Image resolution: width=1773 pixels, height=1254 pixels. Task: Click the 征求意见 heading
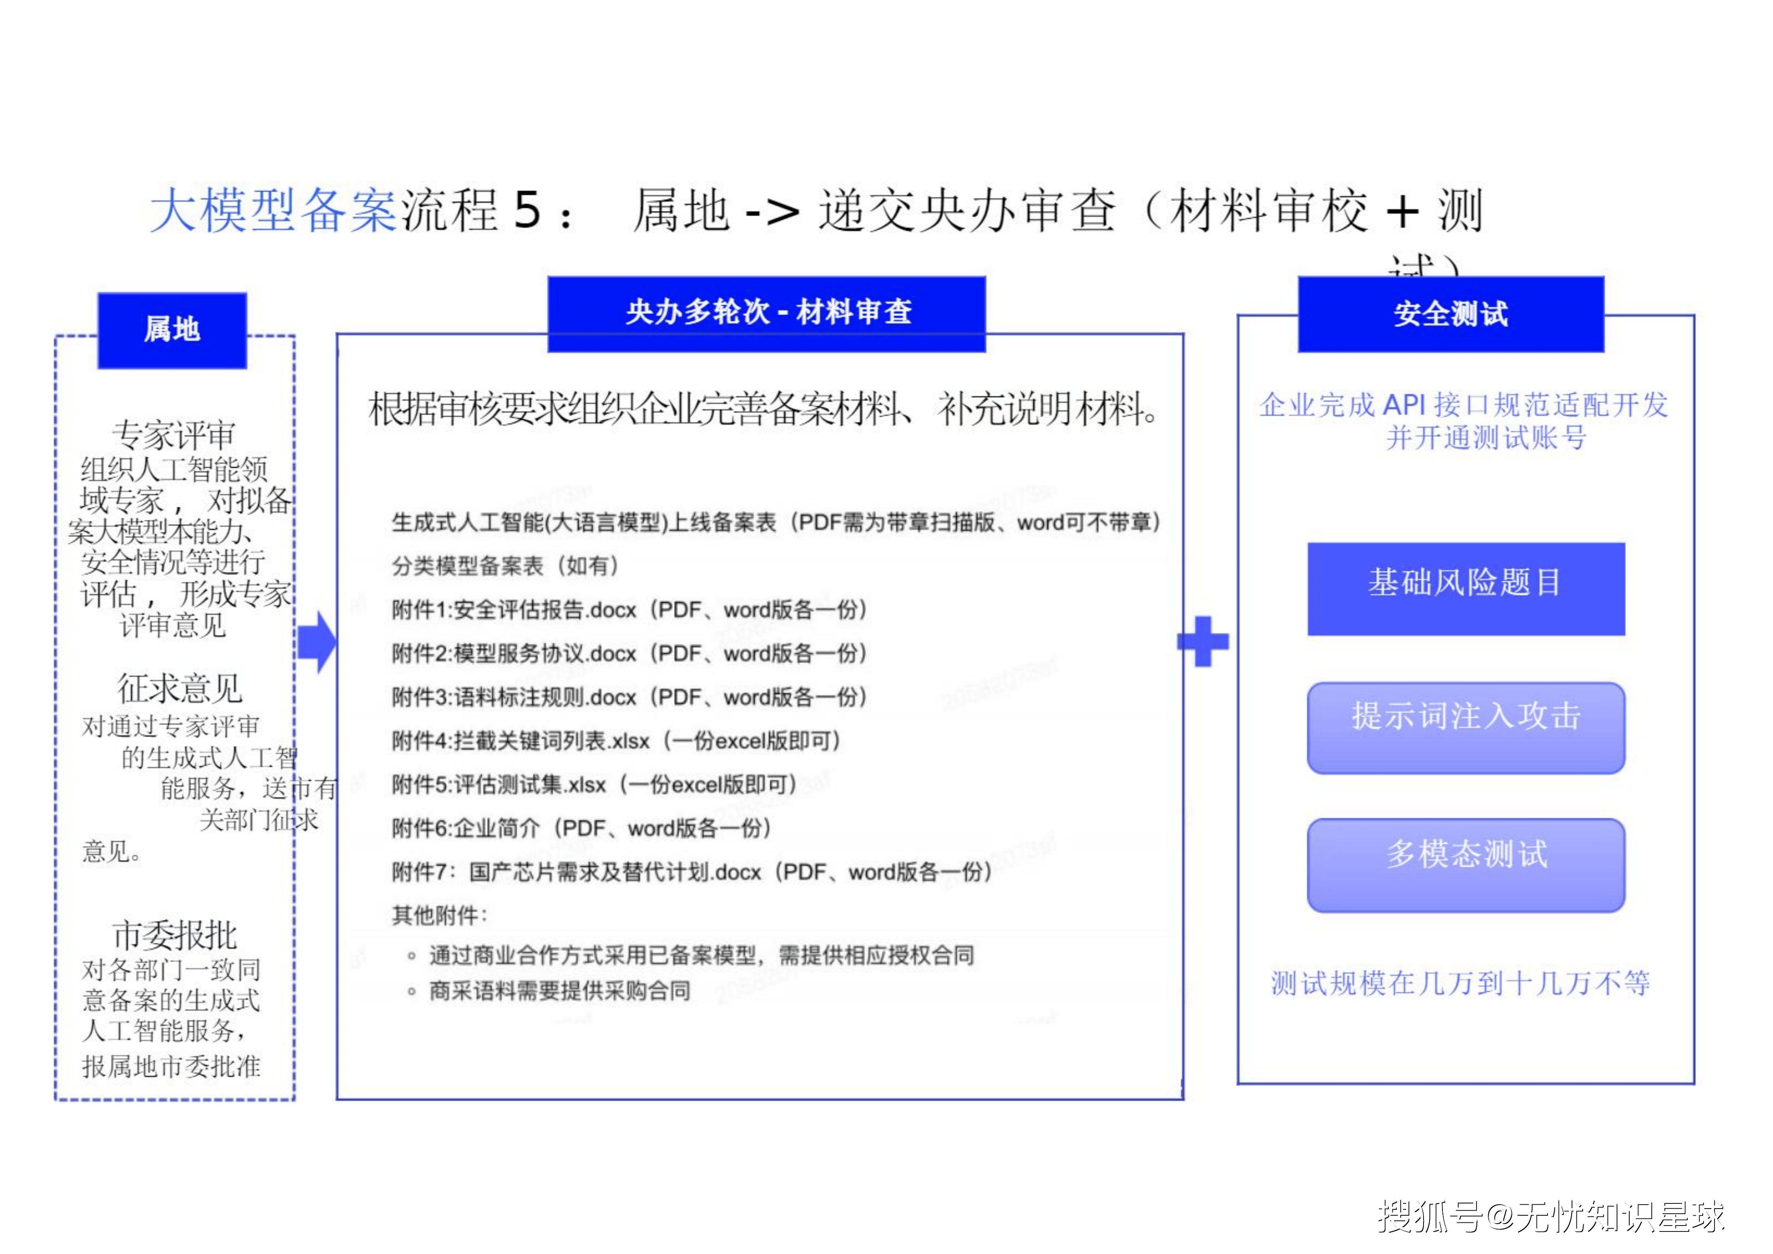pyautogui.click(x=179, y=688)
